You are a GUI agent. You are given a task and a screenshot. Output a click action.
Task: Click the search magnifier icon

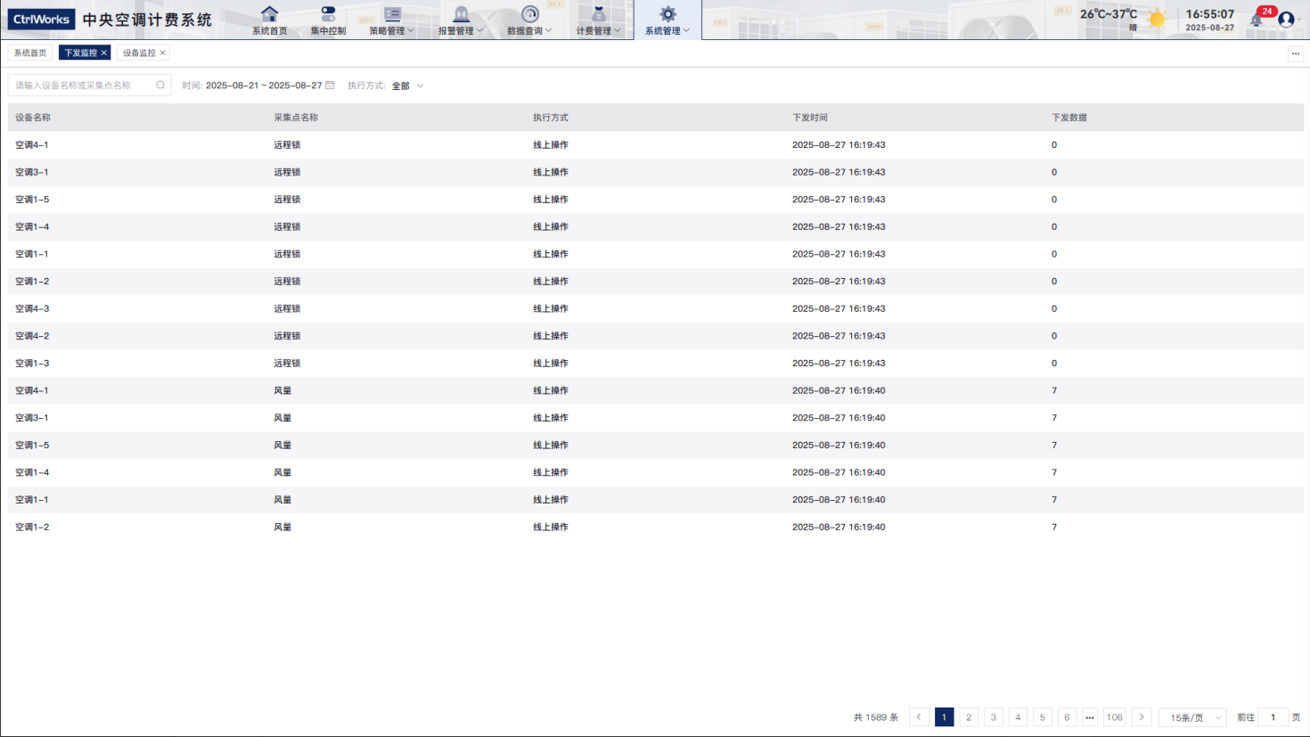[x=160, y=86]
